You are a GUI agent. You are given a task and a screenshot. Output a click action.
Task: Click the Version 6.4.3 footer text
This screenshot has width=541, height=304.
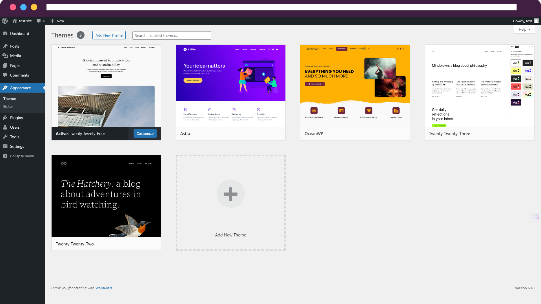[525, 288]
